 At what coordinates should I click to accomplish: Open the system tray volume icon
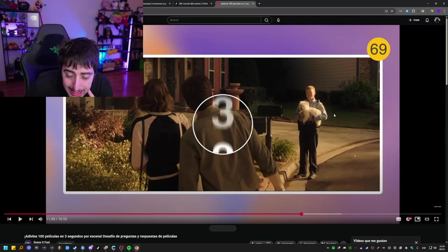coord(435,248)
